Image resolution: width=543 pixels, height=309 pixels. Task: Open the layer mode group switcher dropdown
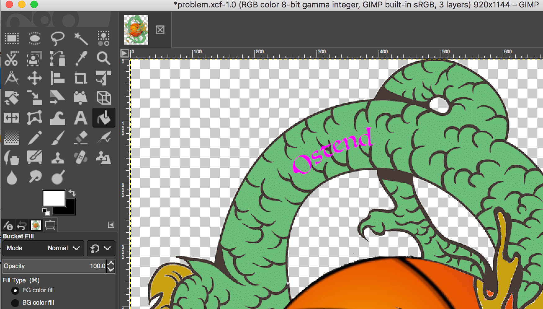pos(101,248)
